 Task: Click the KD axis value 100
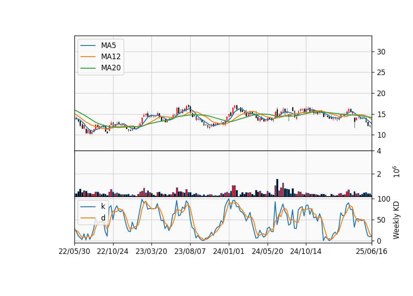pos(383,199)
